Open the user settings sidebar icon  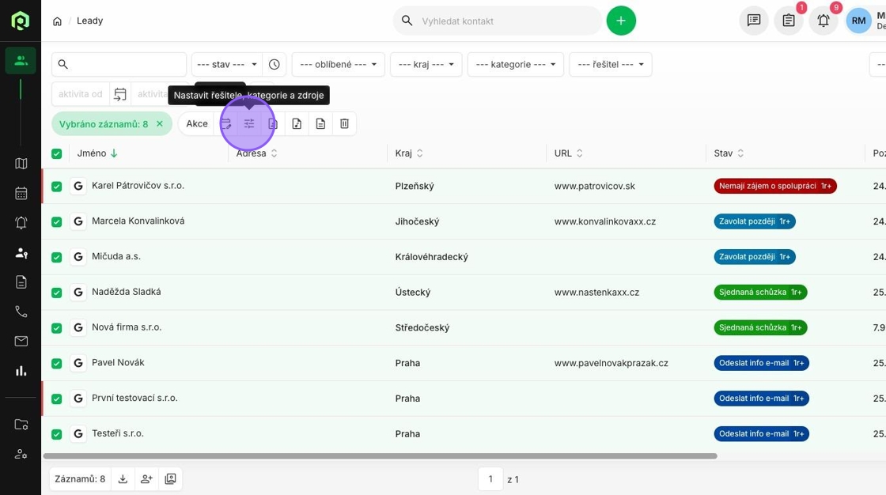[x=21, y=454]
